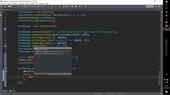Click the Suspend (pause) toolbar icon

click(25, 6)
